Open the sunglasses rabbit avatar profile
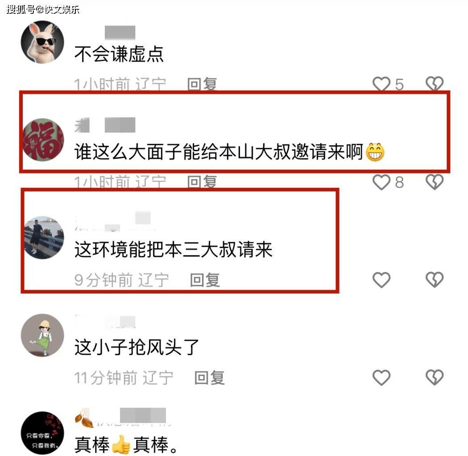This screenshot has width=468, height=456. pyautogui.click(x=42, y=42)
